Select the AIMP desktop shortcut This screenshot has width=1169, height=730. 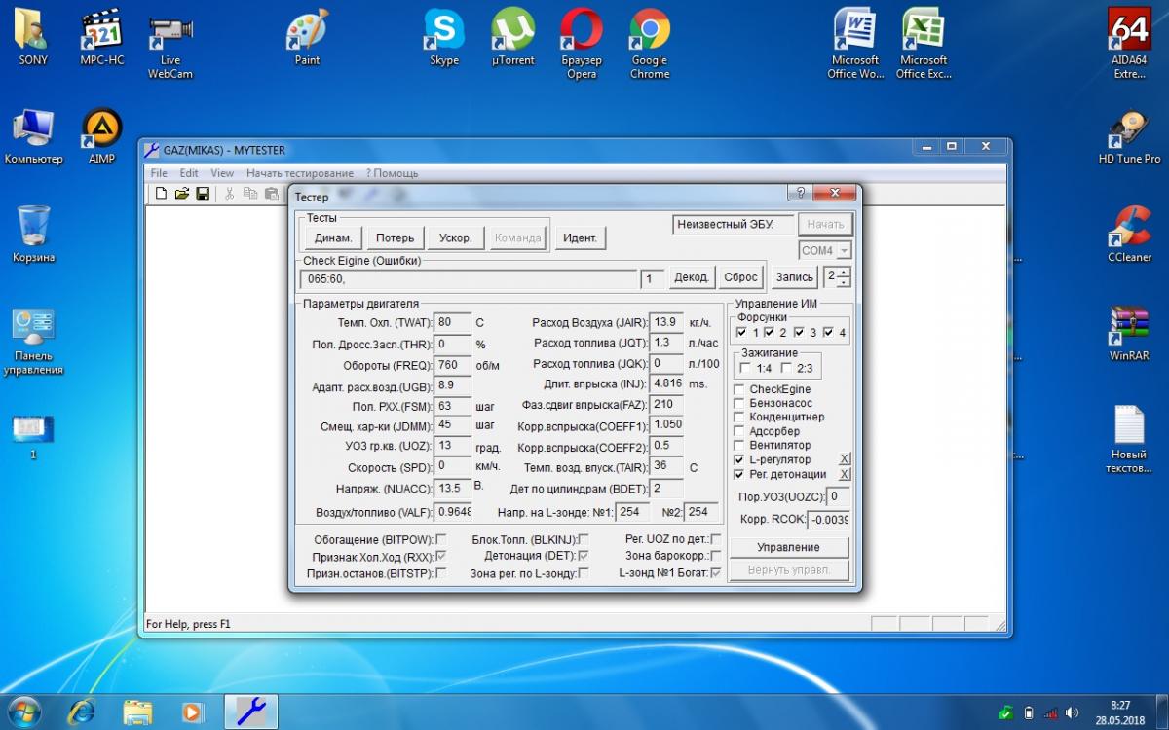pyautogui.click(x=101, y=136)
